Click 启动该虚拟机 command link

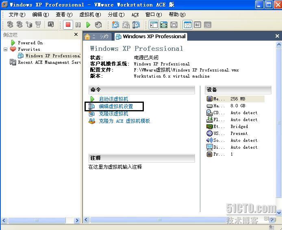[x=113, y=99]
